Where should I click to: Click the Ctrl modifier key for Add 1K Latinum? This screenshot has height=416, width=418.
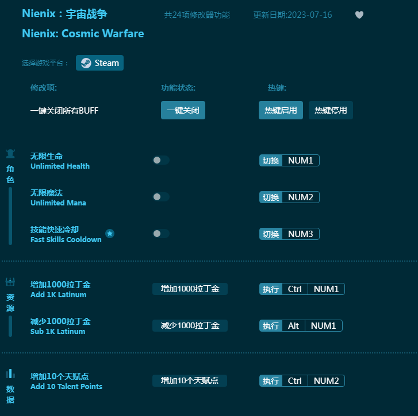295,289
